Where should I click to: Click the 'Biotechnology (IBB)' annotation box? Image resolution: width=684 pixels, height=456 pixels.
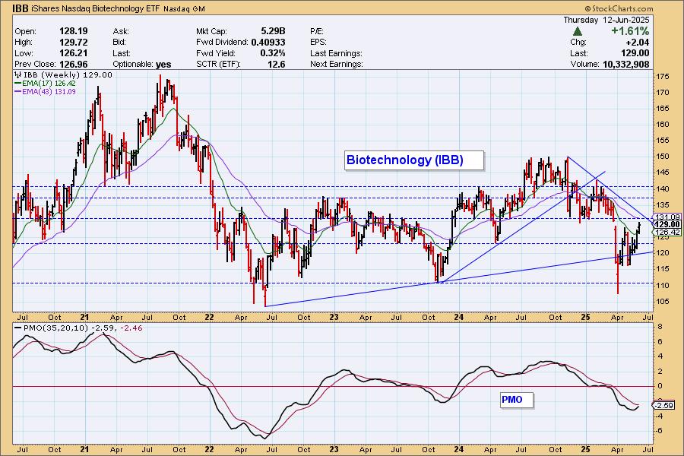414,160
